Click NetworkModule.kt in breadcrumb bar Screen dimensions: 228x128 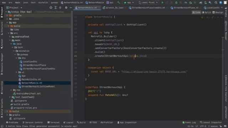(72, 2)
